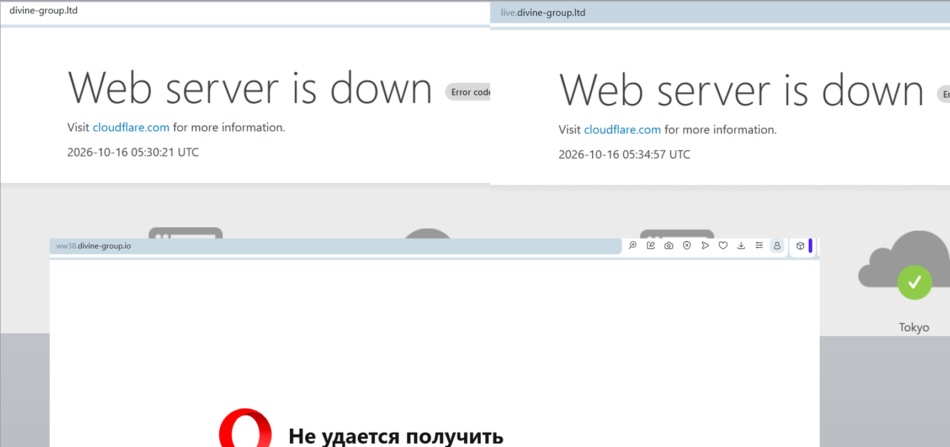Open the profile account icon
The image size is (950, 447).
coord(777,246)
